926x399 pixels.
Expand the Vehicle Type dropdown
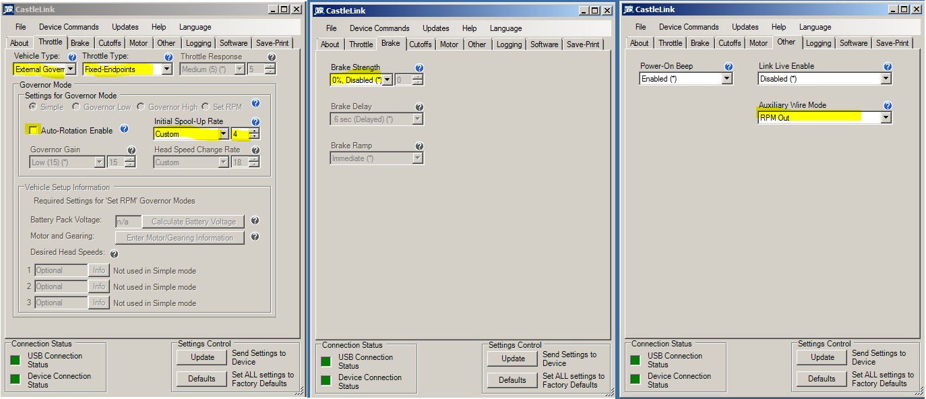[x=71, y=69]
